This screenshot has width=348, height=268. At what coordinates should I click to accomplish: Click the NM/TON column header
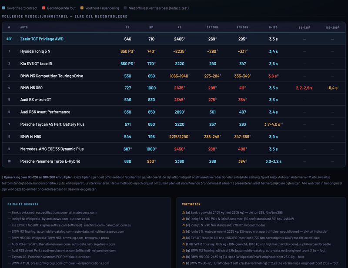coord(242,27)
